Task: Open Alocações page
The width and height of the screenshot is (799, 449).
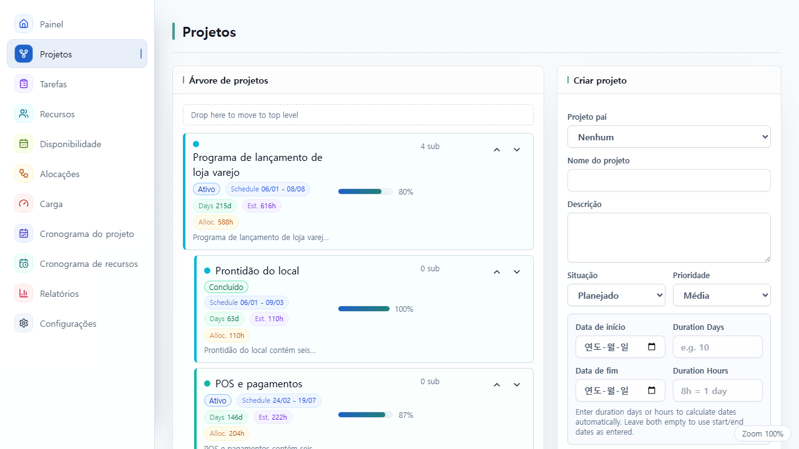Action: [77, 174]
